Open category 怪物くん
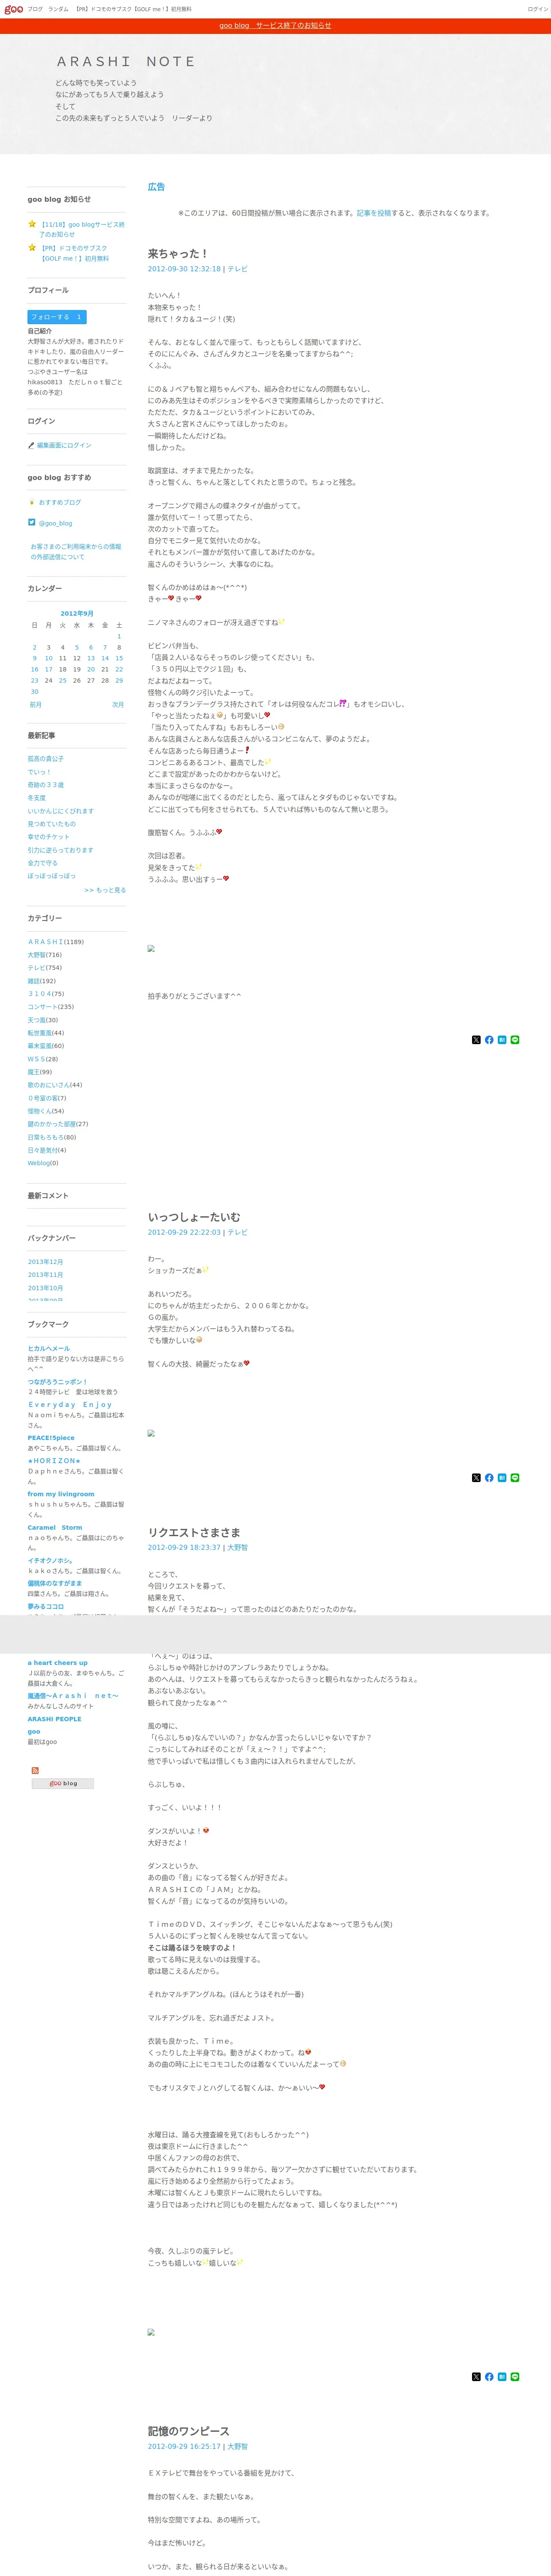551x2576 pixels. click(39, 1111)
